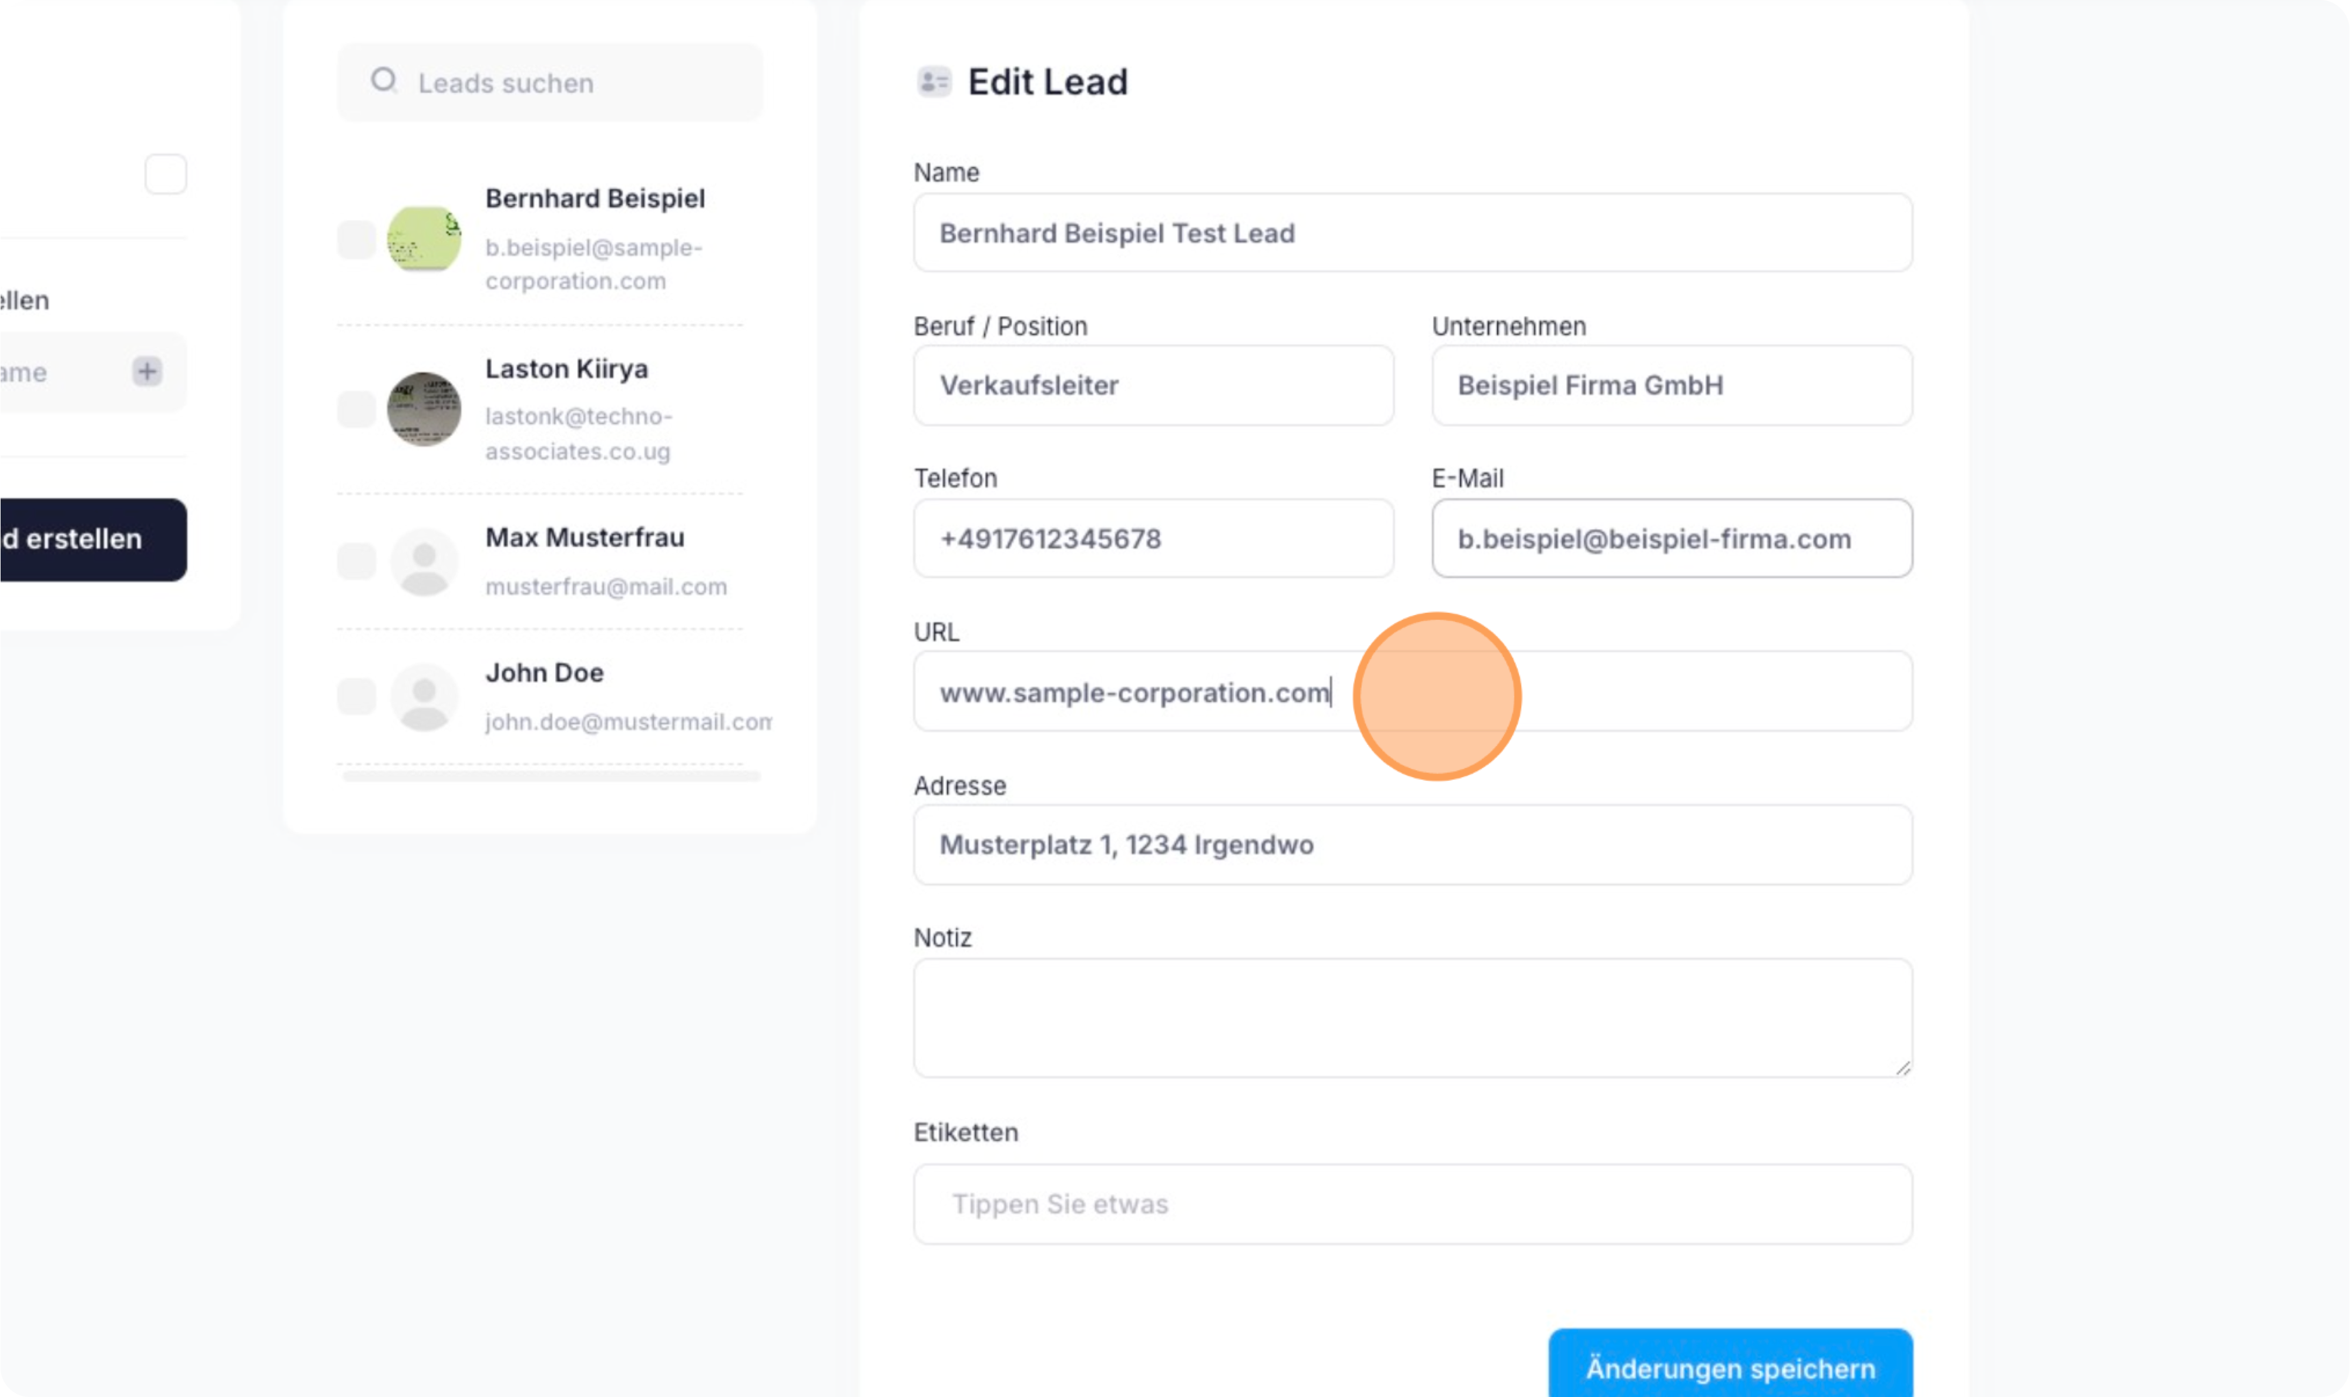Click the Notiz text area
2350x1397 pixels.
pyautogui.click(x=1412, y=1017)
